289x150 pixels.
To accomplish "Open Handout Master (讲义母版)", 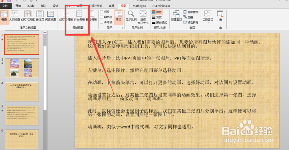I will [x=79, y=16].
